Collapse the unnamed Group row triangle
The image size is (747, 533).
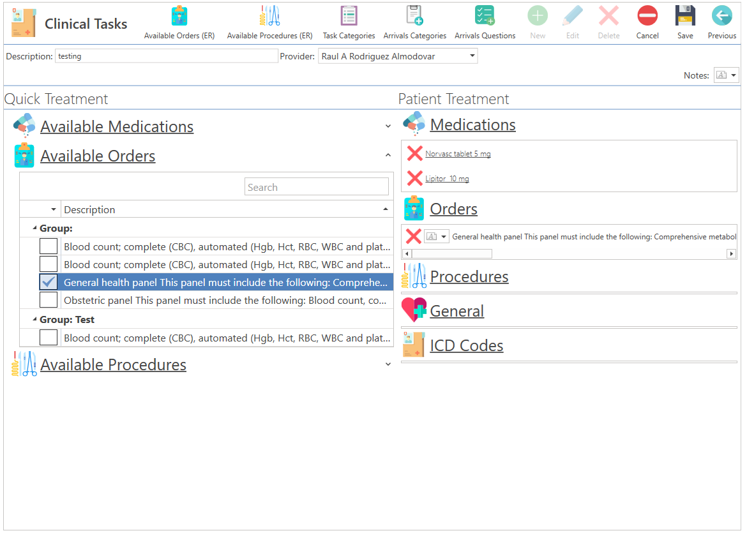point(34,228)
